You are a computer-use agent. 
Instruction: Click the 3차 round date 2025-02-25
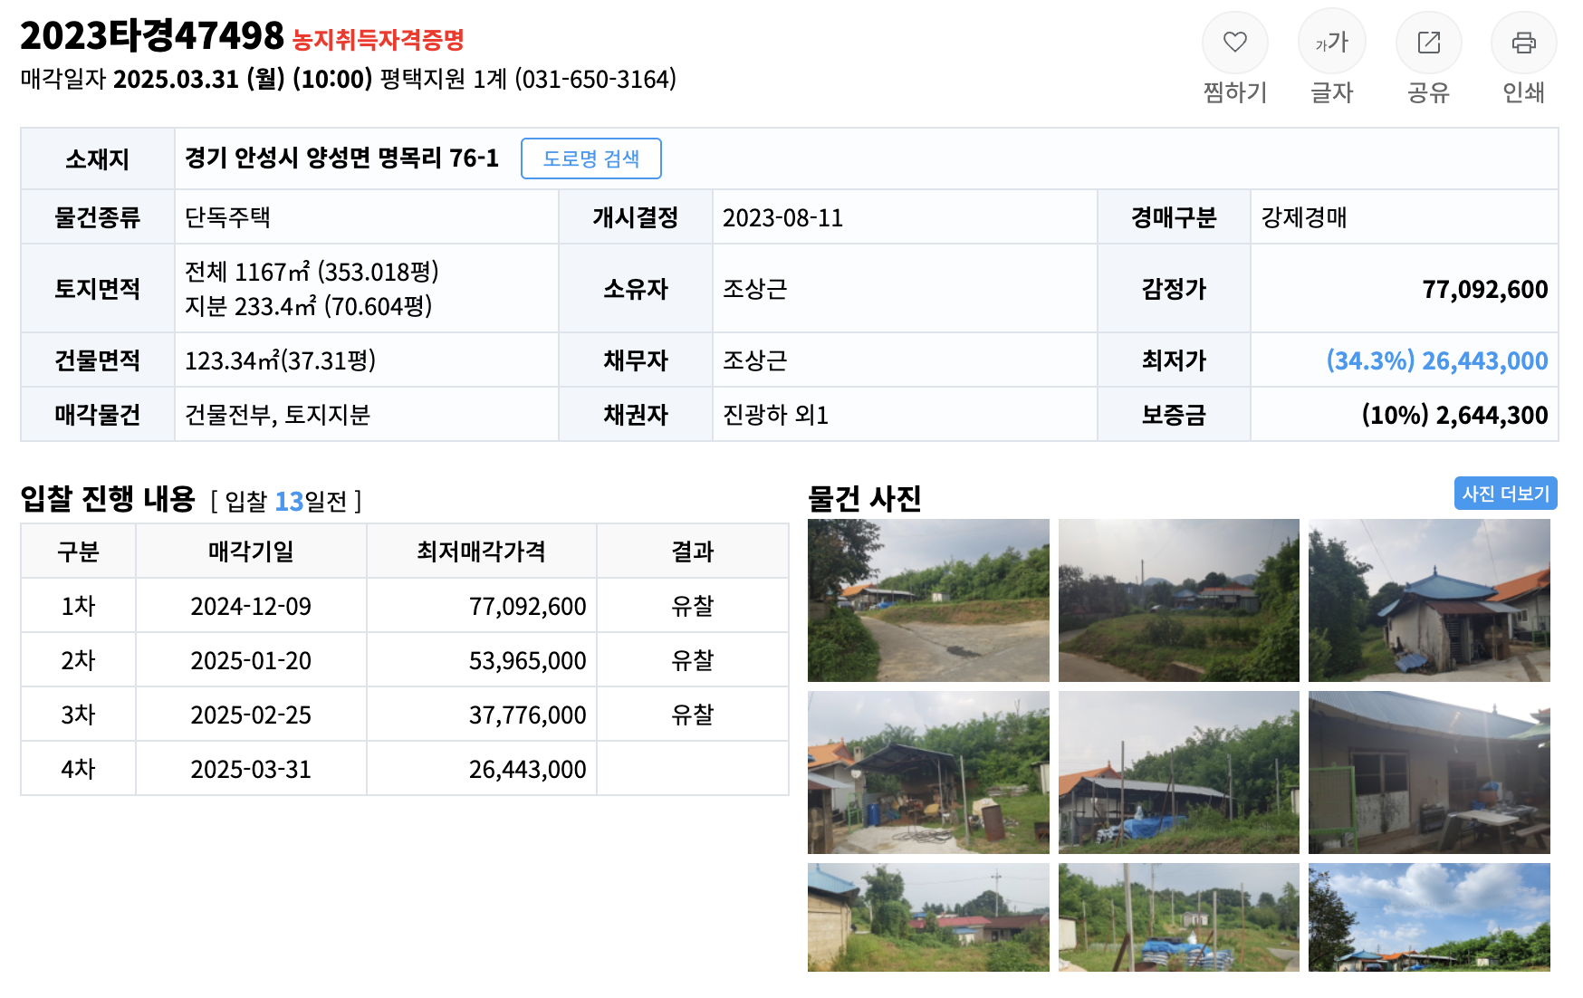click(x=251, y=715)
